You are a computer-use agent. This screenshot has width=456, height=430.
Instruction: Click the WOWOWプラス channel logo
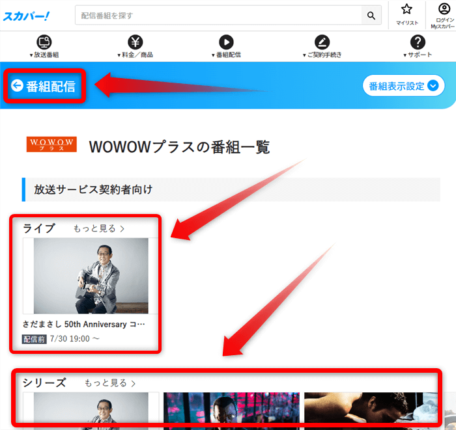[51, 144]
